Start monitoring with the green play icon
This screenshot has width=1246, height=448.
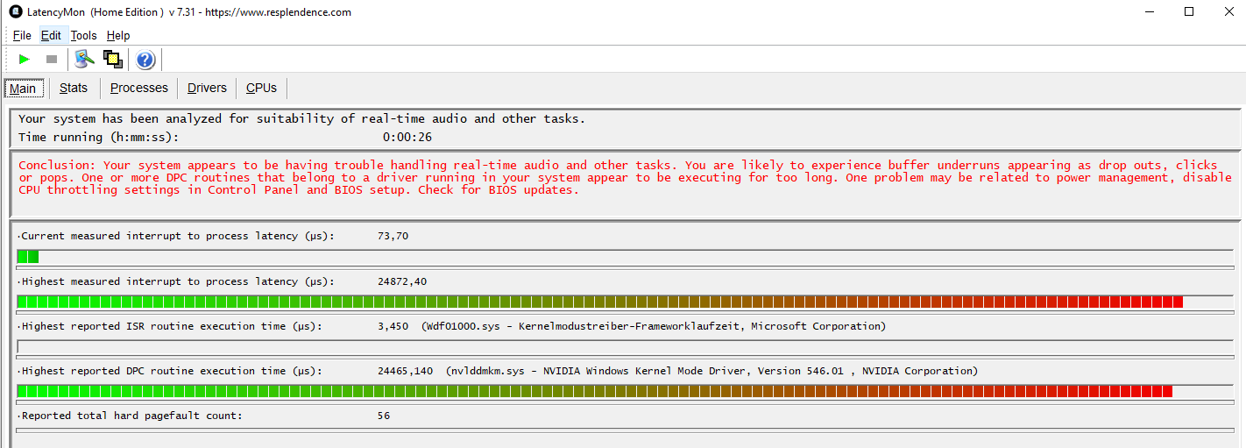pos(25,59)
